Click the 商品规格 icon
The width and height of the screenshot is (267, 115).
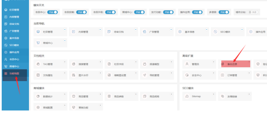click(145, 96)
